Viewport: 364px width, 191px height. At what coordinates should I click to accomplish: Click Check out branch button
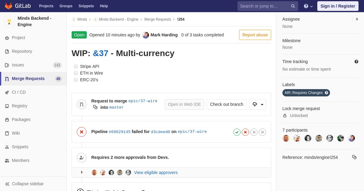click(x=227, y=104)
